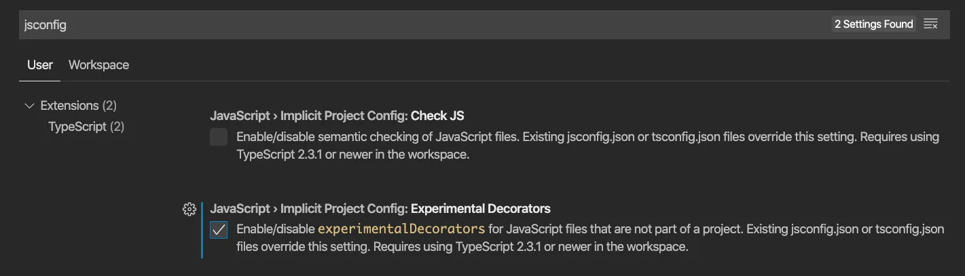Click the jsconfig search field
This screenshot has width=965, height=276.
coord(407,24)
